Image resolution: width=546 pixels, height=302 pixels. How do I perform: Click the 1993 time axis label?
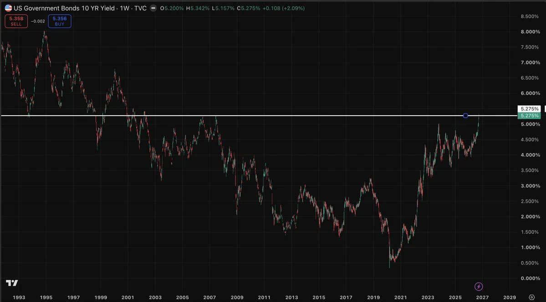[x=19, y=297]
